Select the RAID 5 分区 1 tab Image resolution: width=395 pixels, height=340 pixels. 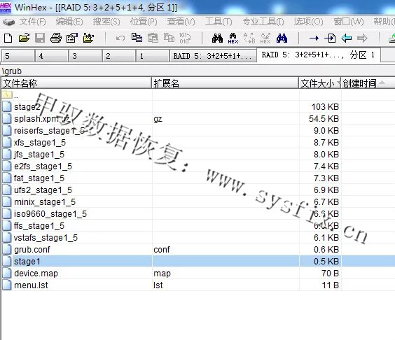pyautogui.click(x=318, y=55)
